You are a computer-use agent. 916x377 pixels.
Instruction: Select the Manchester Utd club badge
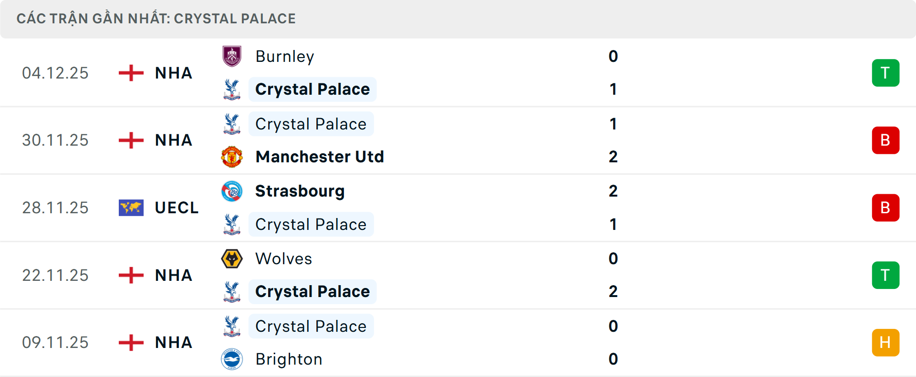[x=232, y=156]
